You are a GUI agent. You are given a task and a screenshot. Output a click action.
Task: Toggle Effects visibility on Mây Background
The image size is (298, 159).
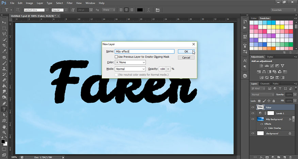point(262,124)
